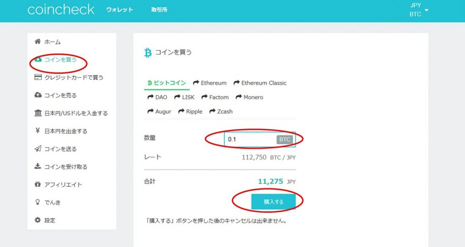This screenshot has width=465, height=247.
Task: Open コインを売る page
Action: coord(60,96)
